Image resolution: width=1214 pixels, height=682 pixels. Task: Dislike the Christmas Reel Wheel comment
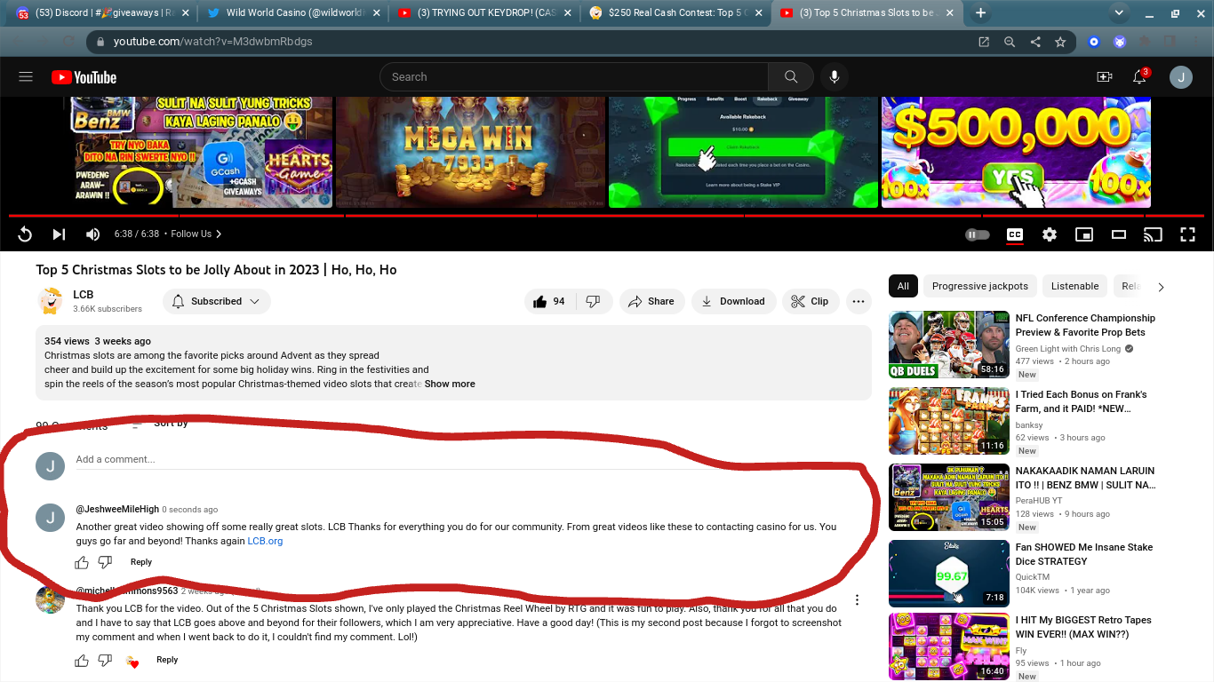tap(105, 660)
